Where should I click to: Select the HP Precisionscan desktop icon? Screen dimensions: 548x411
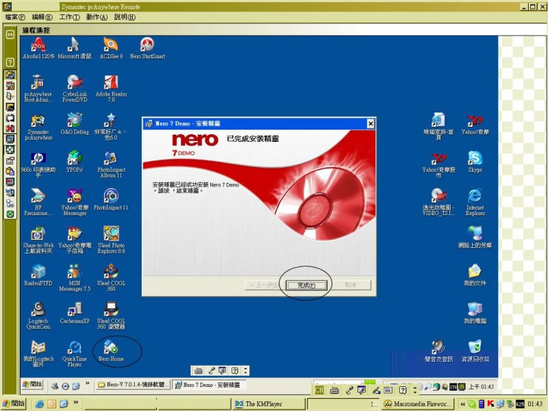[x=38, y=202]
